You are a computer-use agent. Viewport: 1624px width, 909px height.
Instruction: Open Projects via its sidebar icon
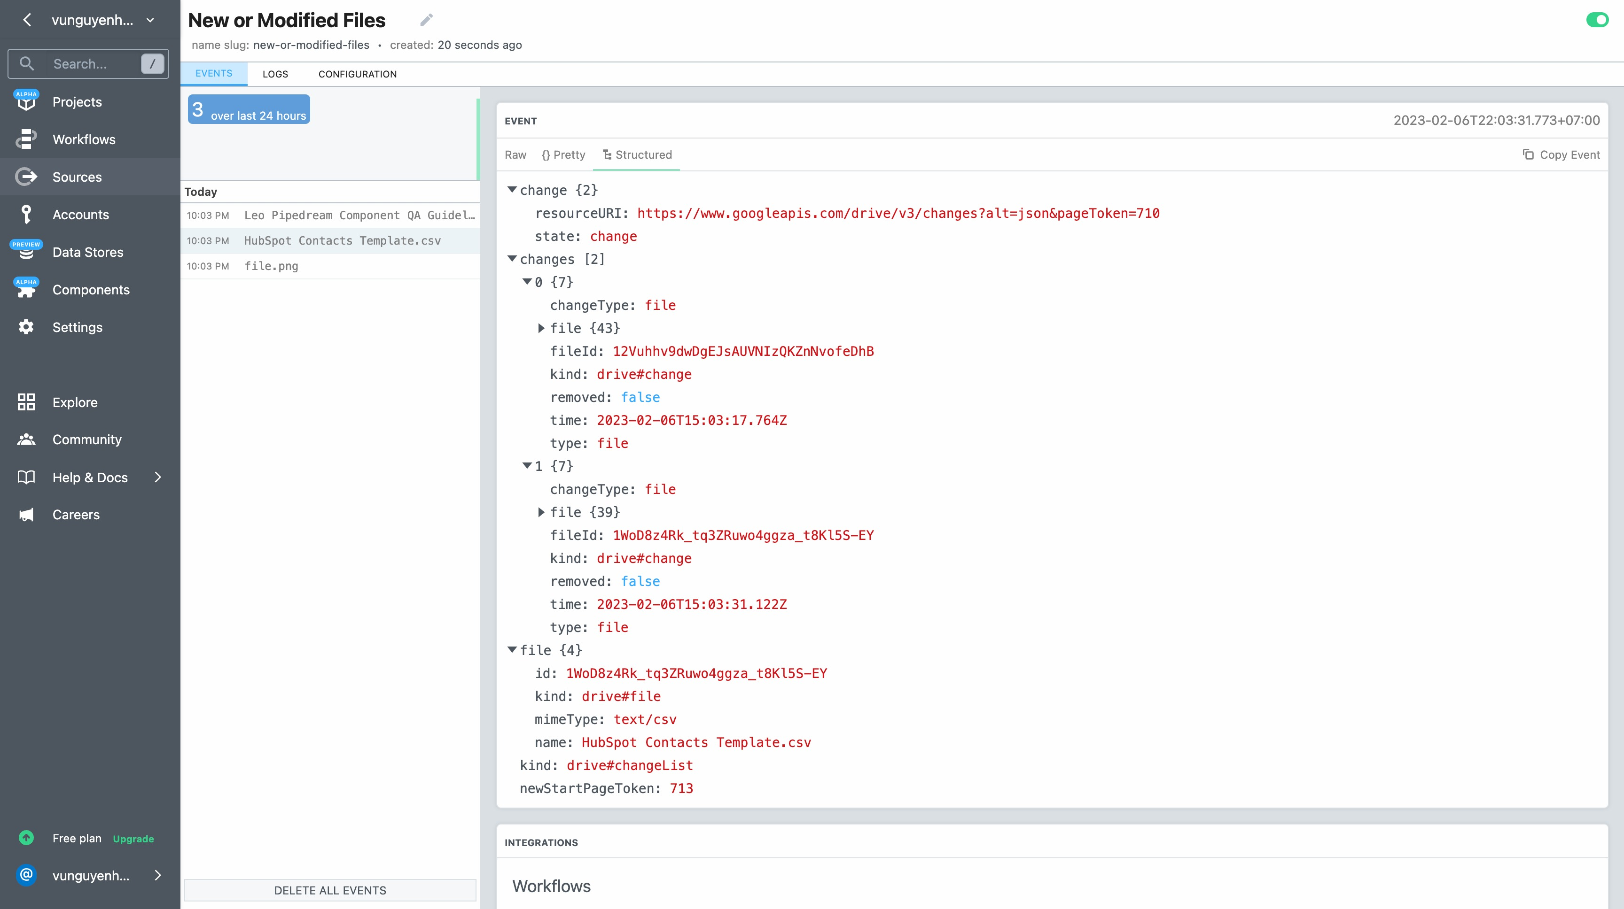[x=26, y=101]
